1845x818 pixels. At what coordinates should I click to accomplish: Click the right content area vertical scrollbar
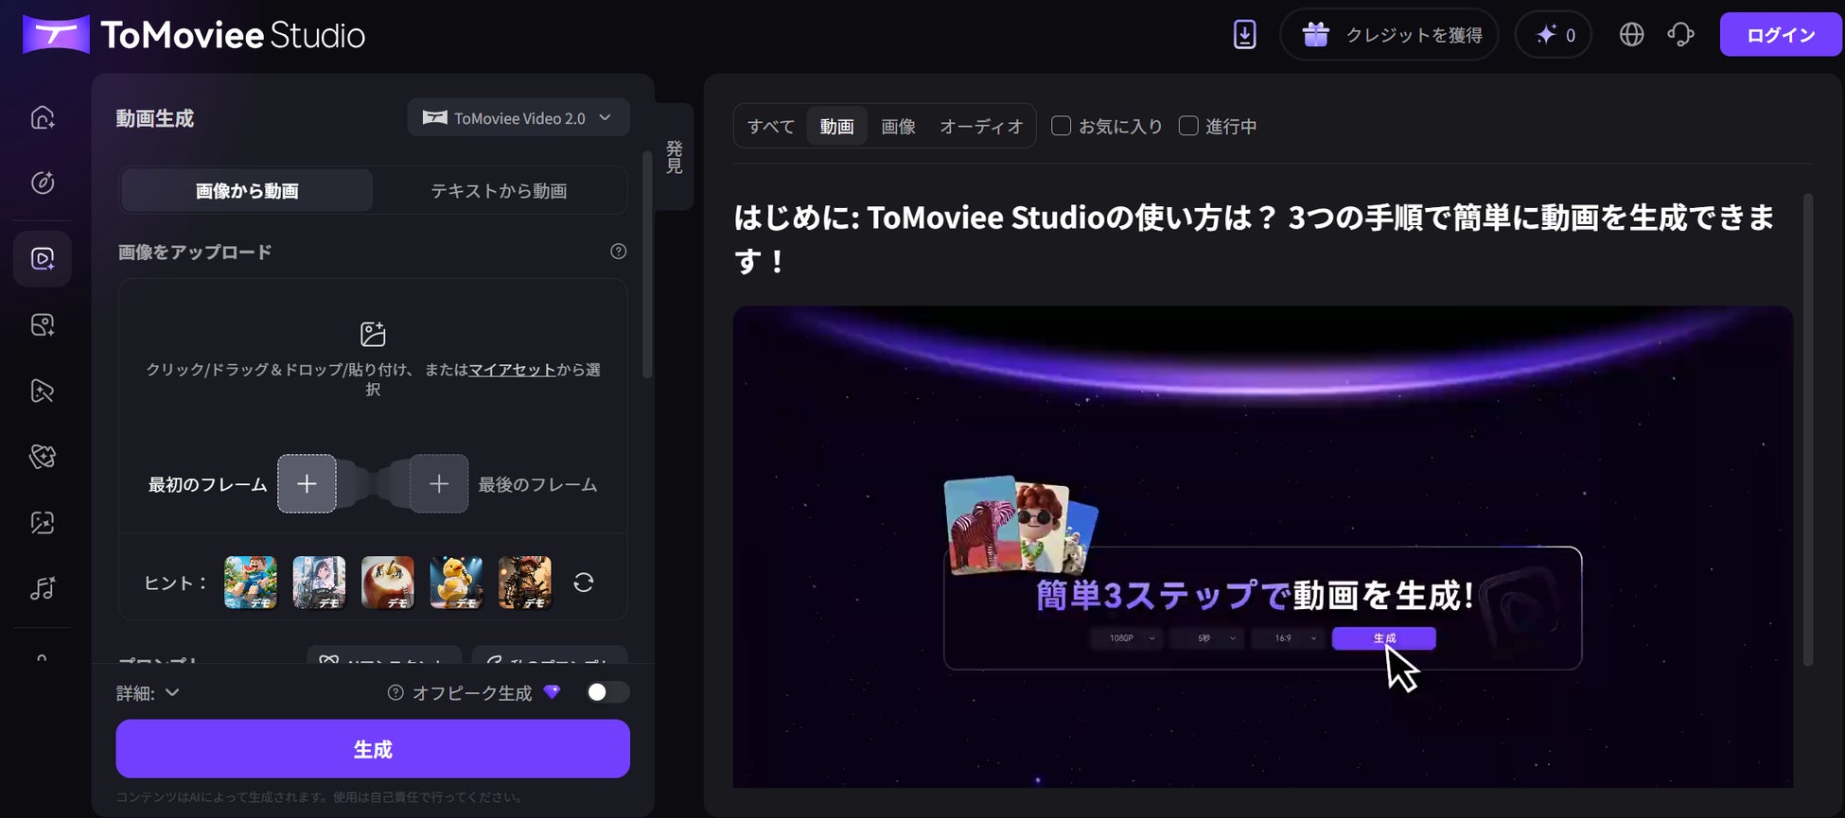[x=1808, y=430]
